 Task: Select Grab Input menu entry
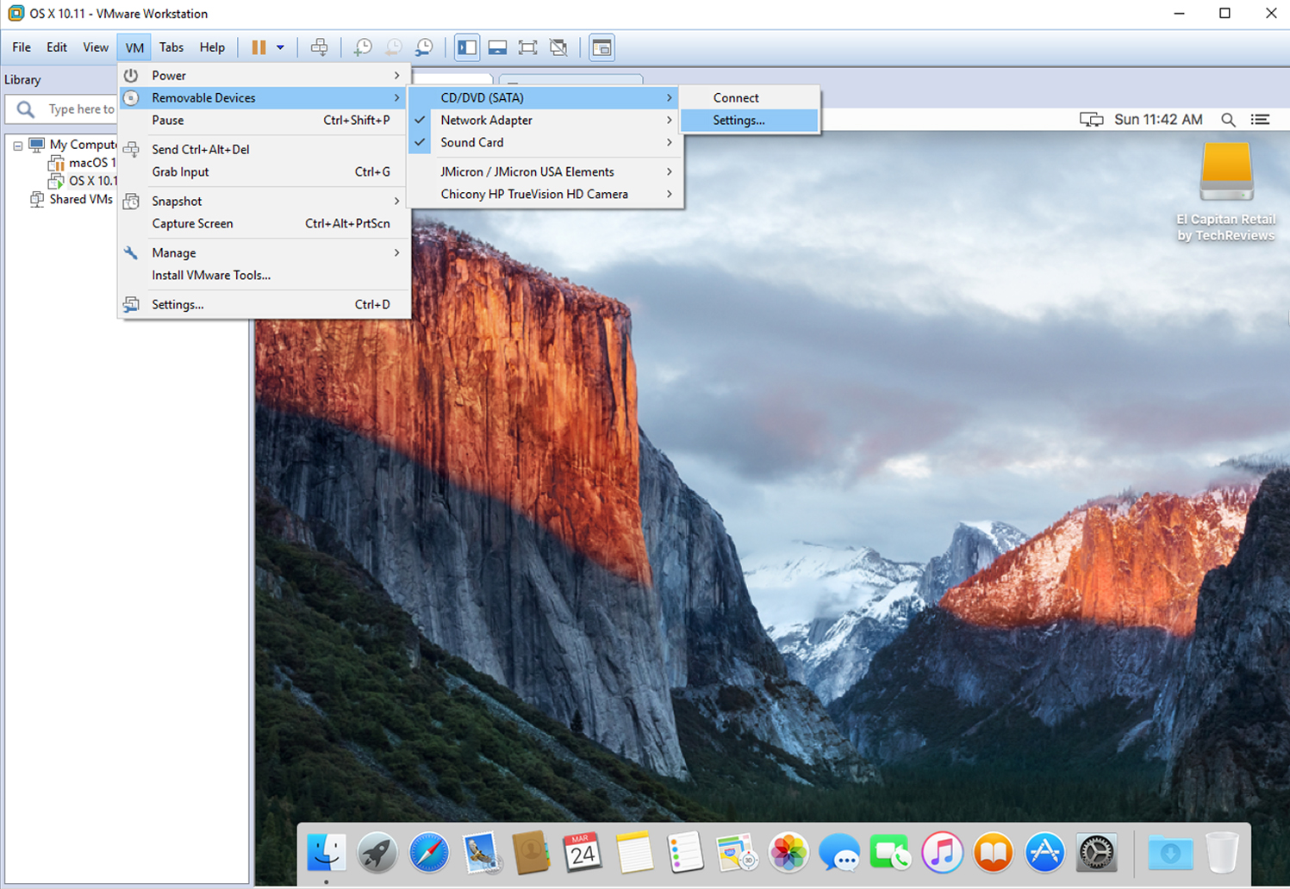265,171
